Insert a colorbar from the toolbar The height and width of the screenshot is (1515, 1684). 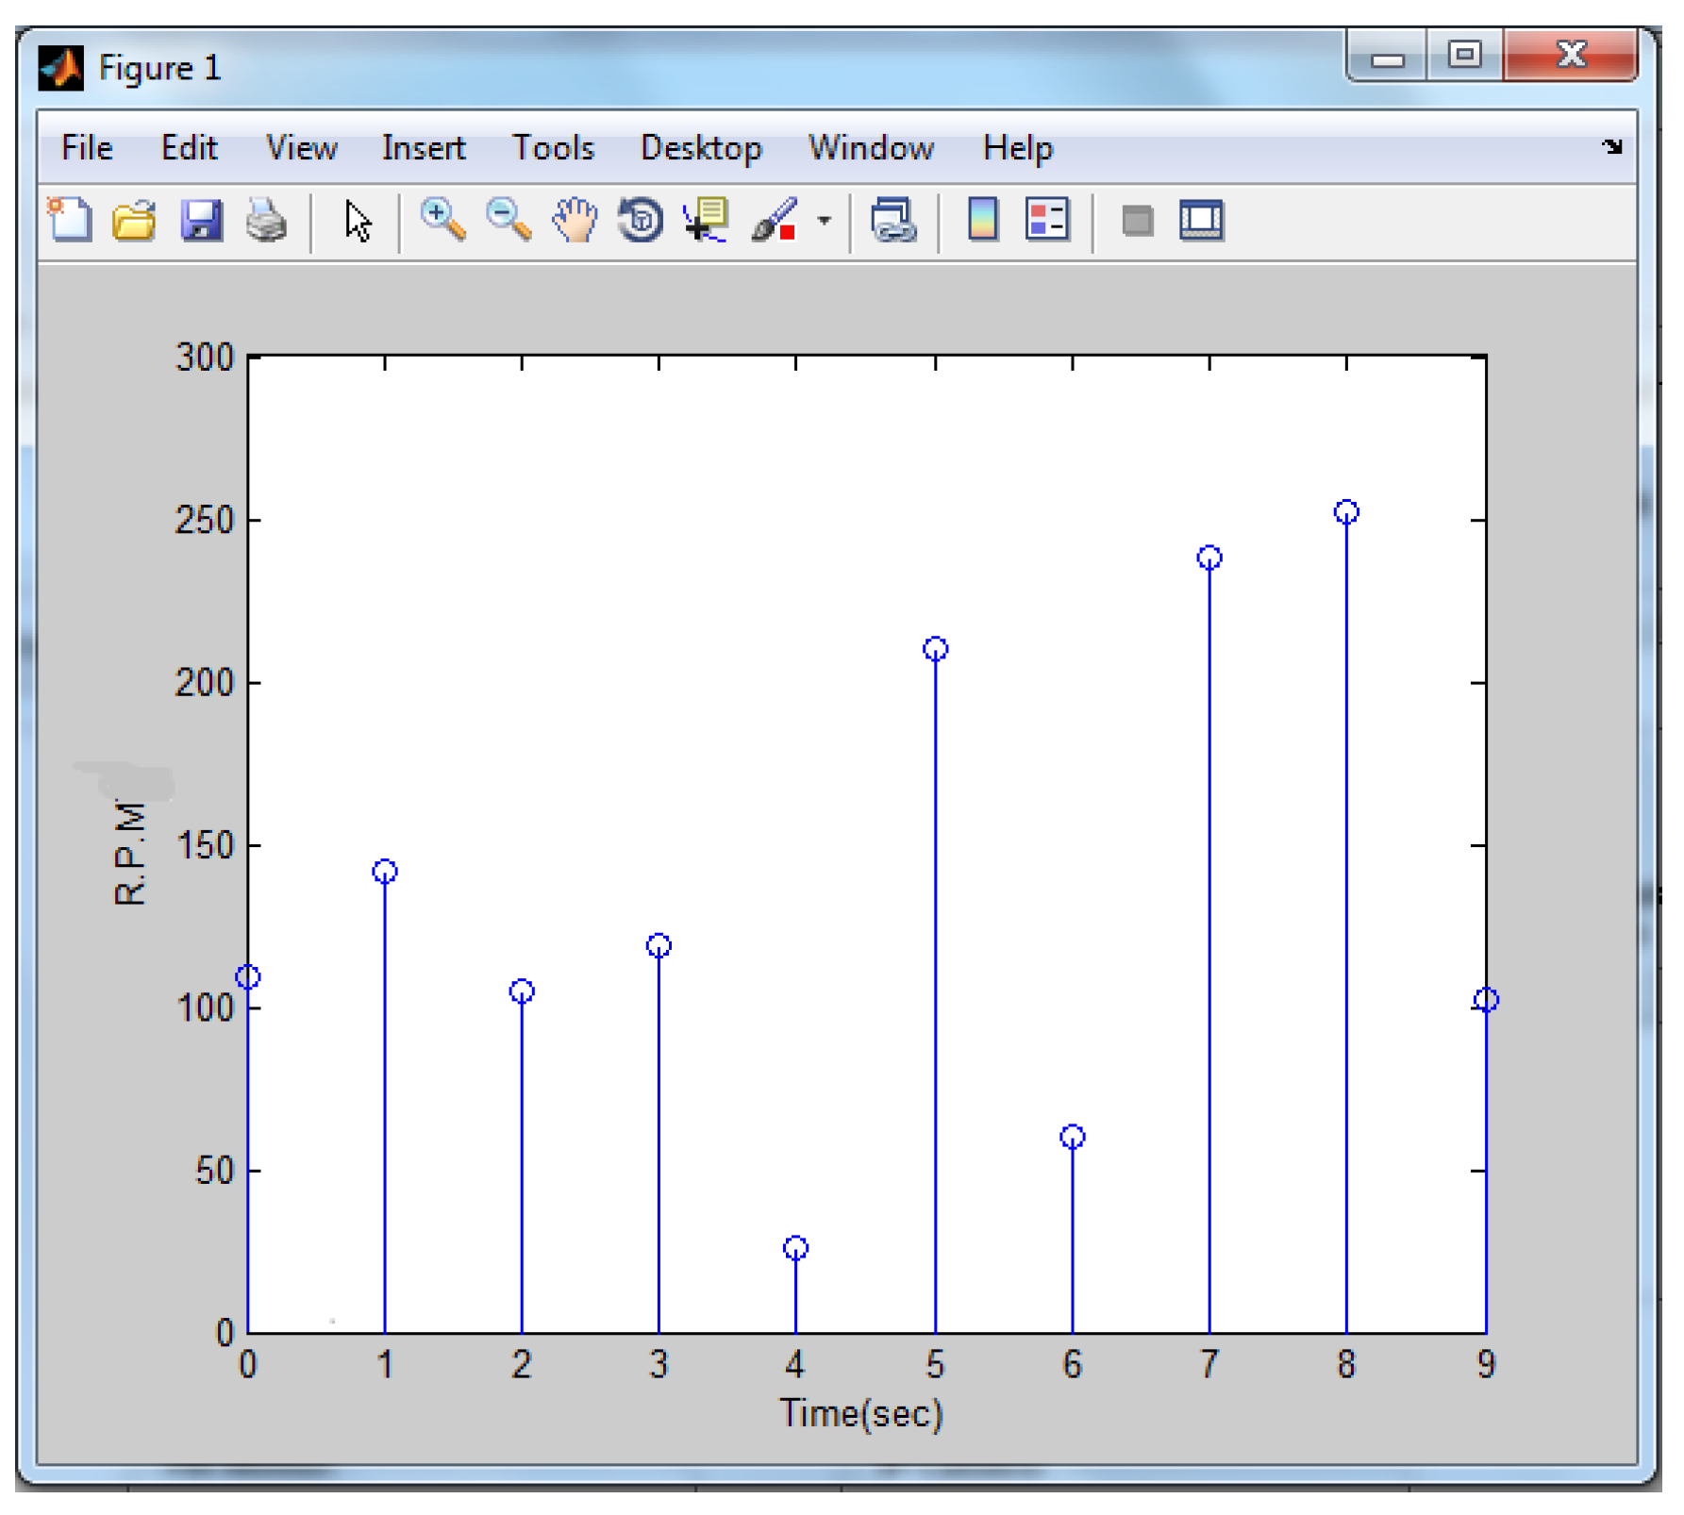coord(982,221)
